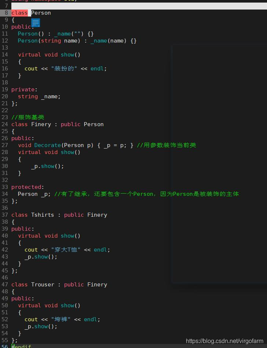The width and height of the screenshot is (267, 348).
Task: Click the comment //用参数装饰当前类
Action: click(167, 145)
